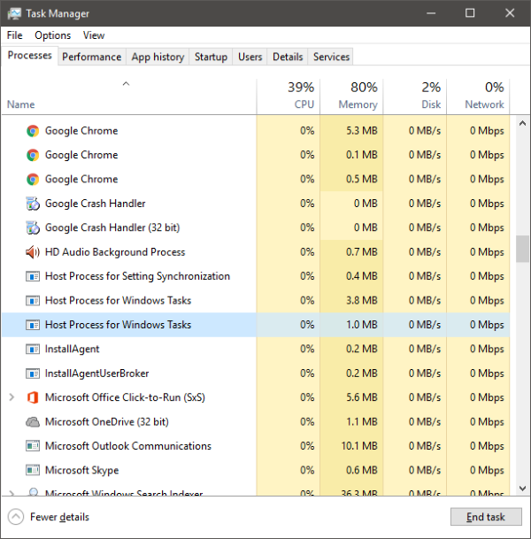Click the Google Chrome icon, 0.1 MB row
531x539 pixels.
click(x=33, y=155)
